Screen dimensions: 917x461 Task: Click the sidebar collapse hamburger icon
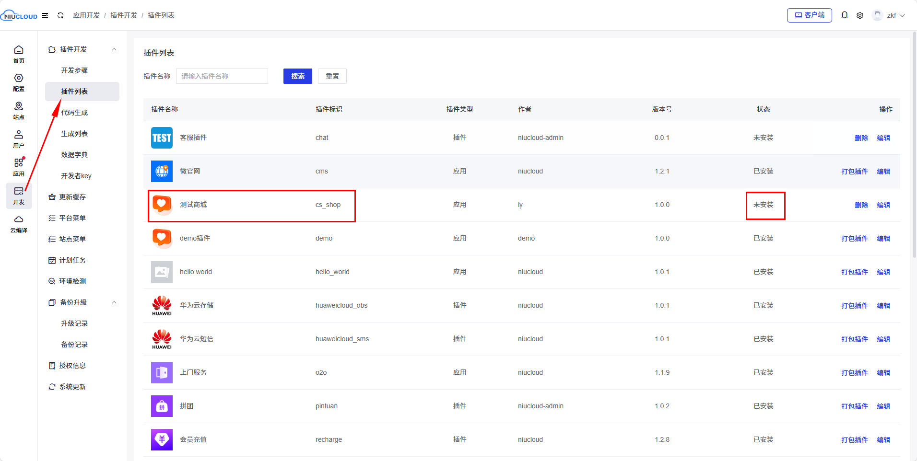(45, 15)
